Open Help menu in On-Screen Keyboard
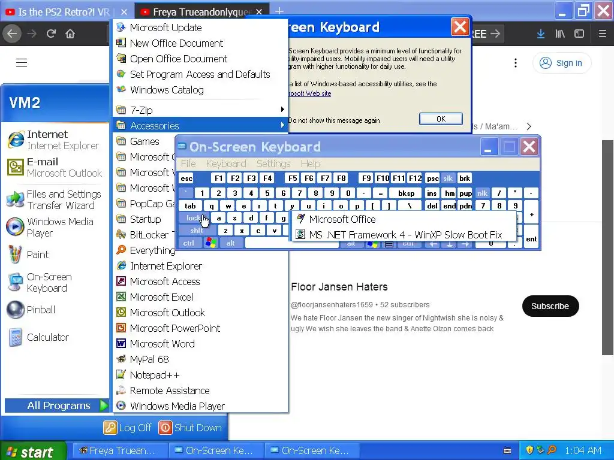 pos(311,164)
